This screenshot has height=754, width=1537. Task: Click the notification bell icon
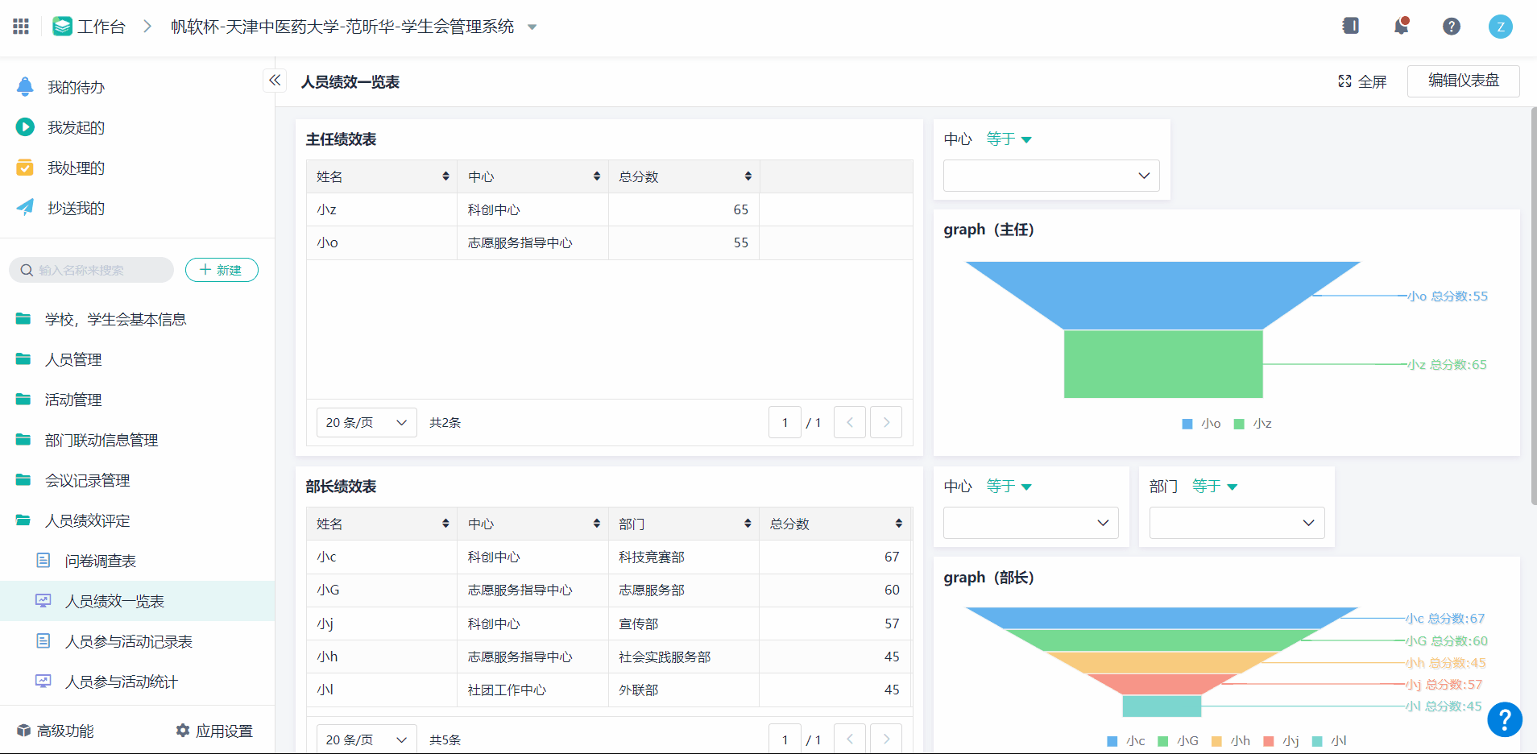pos(1401,27)
